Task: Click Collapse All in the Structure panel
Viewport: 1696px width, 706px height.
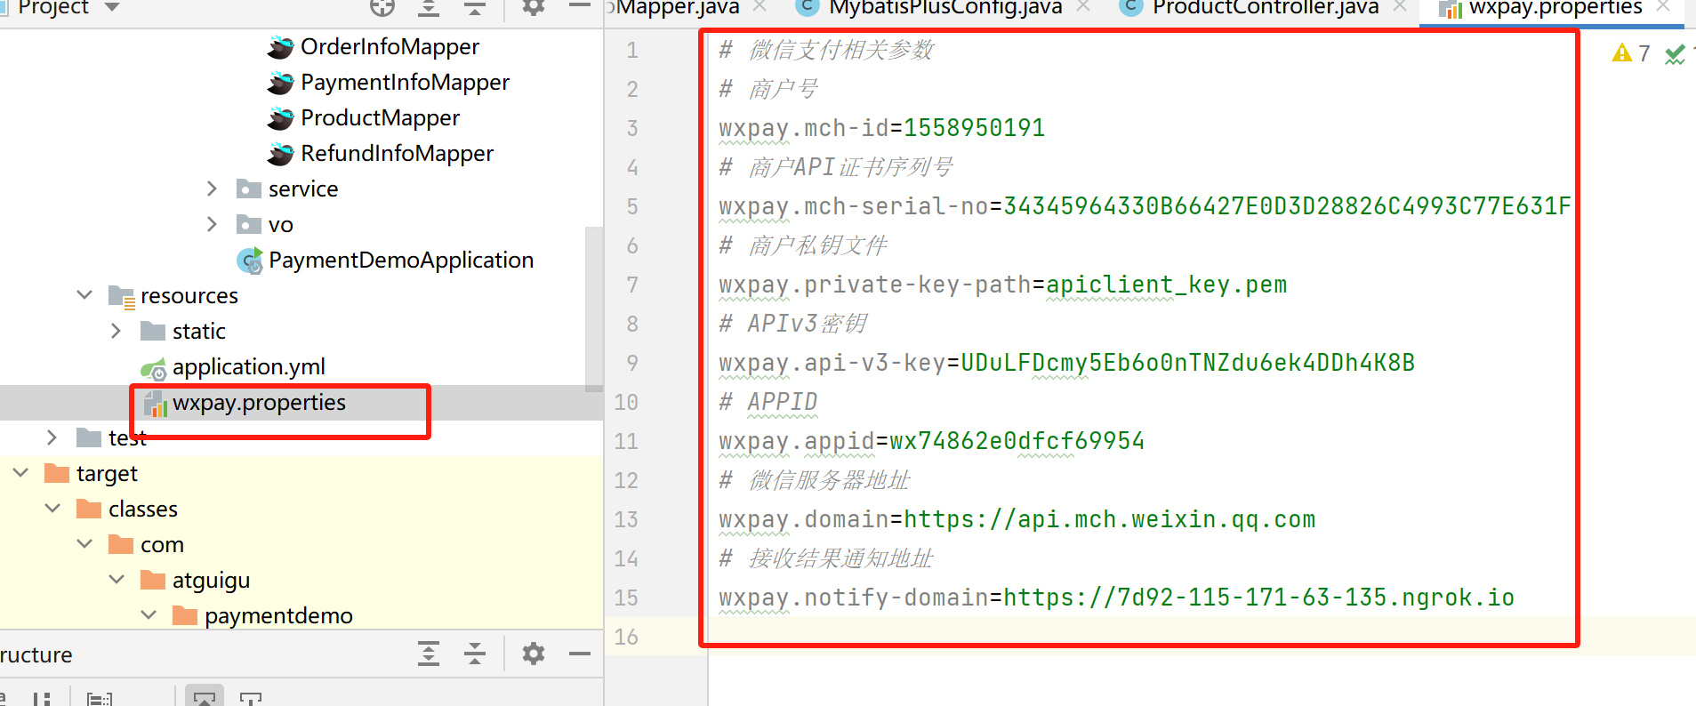Action: [475, 654]
